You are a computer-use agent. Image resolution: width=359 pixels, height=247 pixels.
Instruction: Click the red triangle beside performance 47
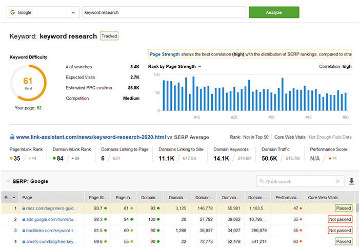[x=301, y=208]
